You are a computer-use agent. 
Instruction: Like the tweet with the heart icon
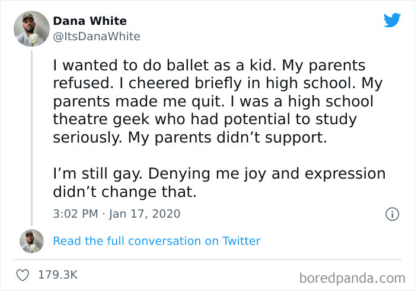pyautogui.click(x=23, y=275)
